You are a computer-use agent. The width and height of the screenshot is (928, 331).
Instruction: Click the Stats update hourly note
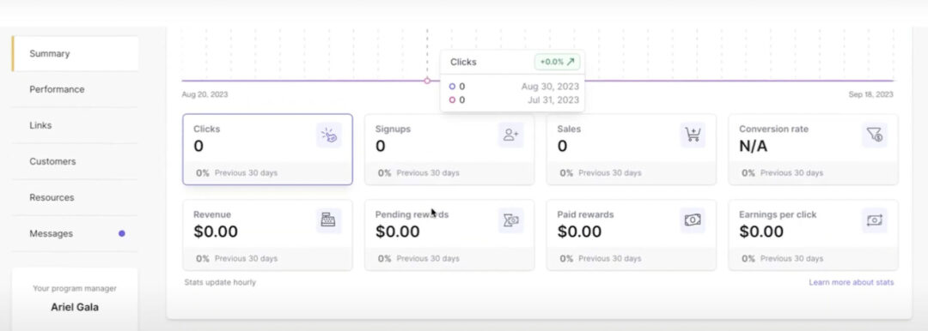click(220, 282)
